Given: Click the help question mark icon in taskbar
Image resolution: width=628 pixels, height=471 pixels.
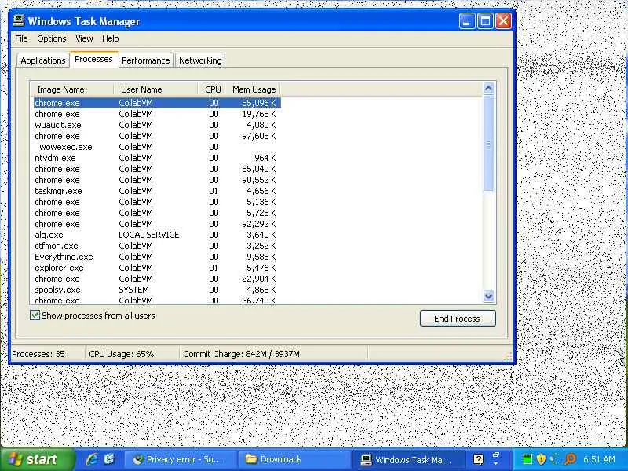Looking at the screenshot, I should pyautogui.click(x=478, y=459).
